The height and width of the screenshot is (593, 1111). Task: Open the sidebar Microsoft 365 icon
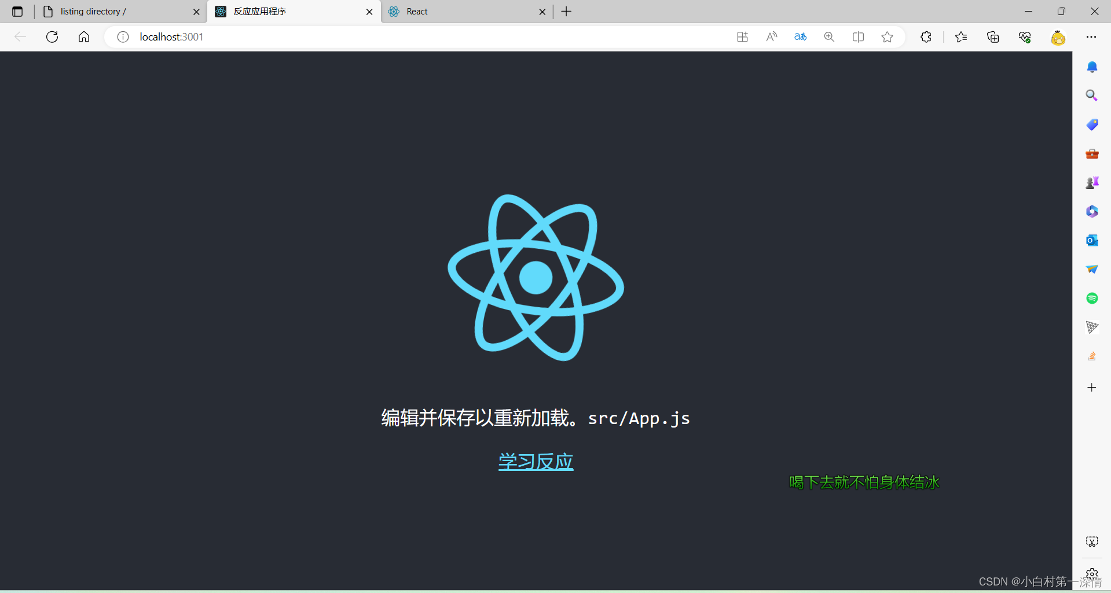[x=1092, y=211]
